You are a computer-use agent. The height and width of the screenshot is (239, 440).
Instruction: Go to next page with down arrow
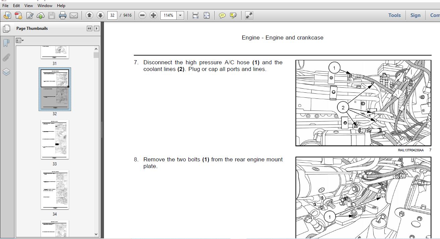click(x=100, y=15)
